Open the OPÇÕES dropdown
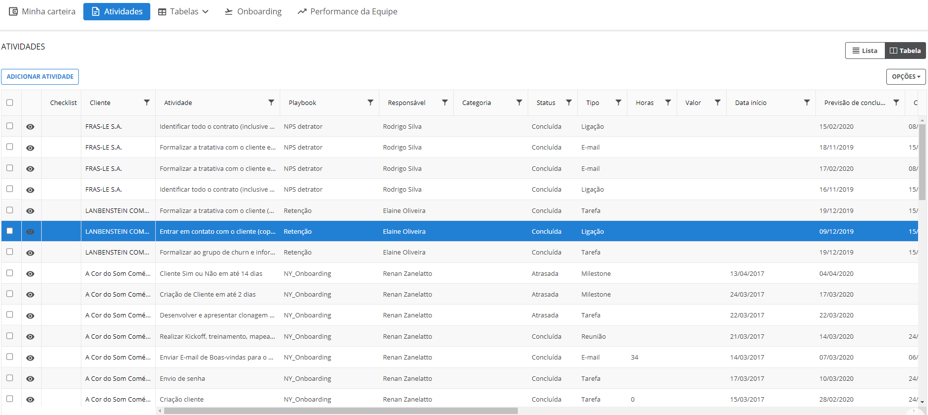Image resolution: width=928 pixels, height=415 pixels. point(906,77)
